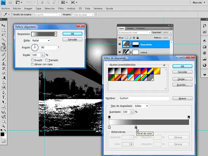
Task: Select the Pen tool
Action: point(3,92)
